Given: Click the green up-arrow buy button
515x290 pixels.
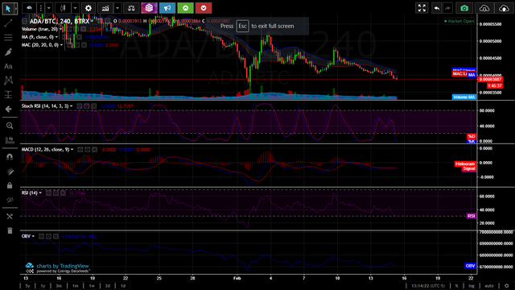Looking at the screenshot, I should [186, 8].
